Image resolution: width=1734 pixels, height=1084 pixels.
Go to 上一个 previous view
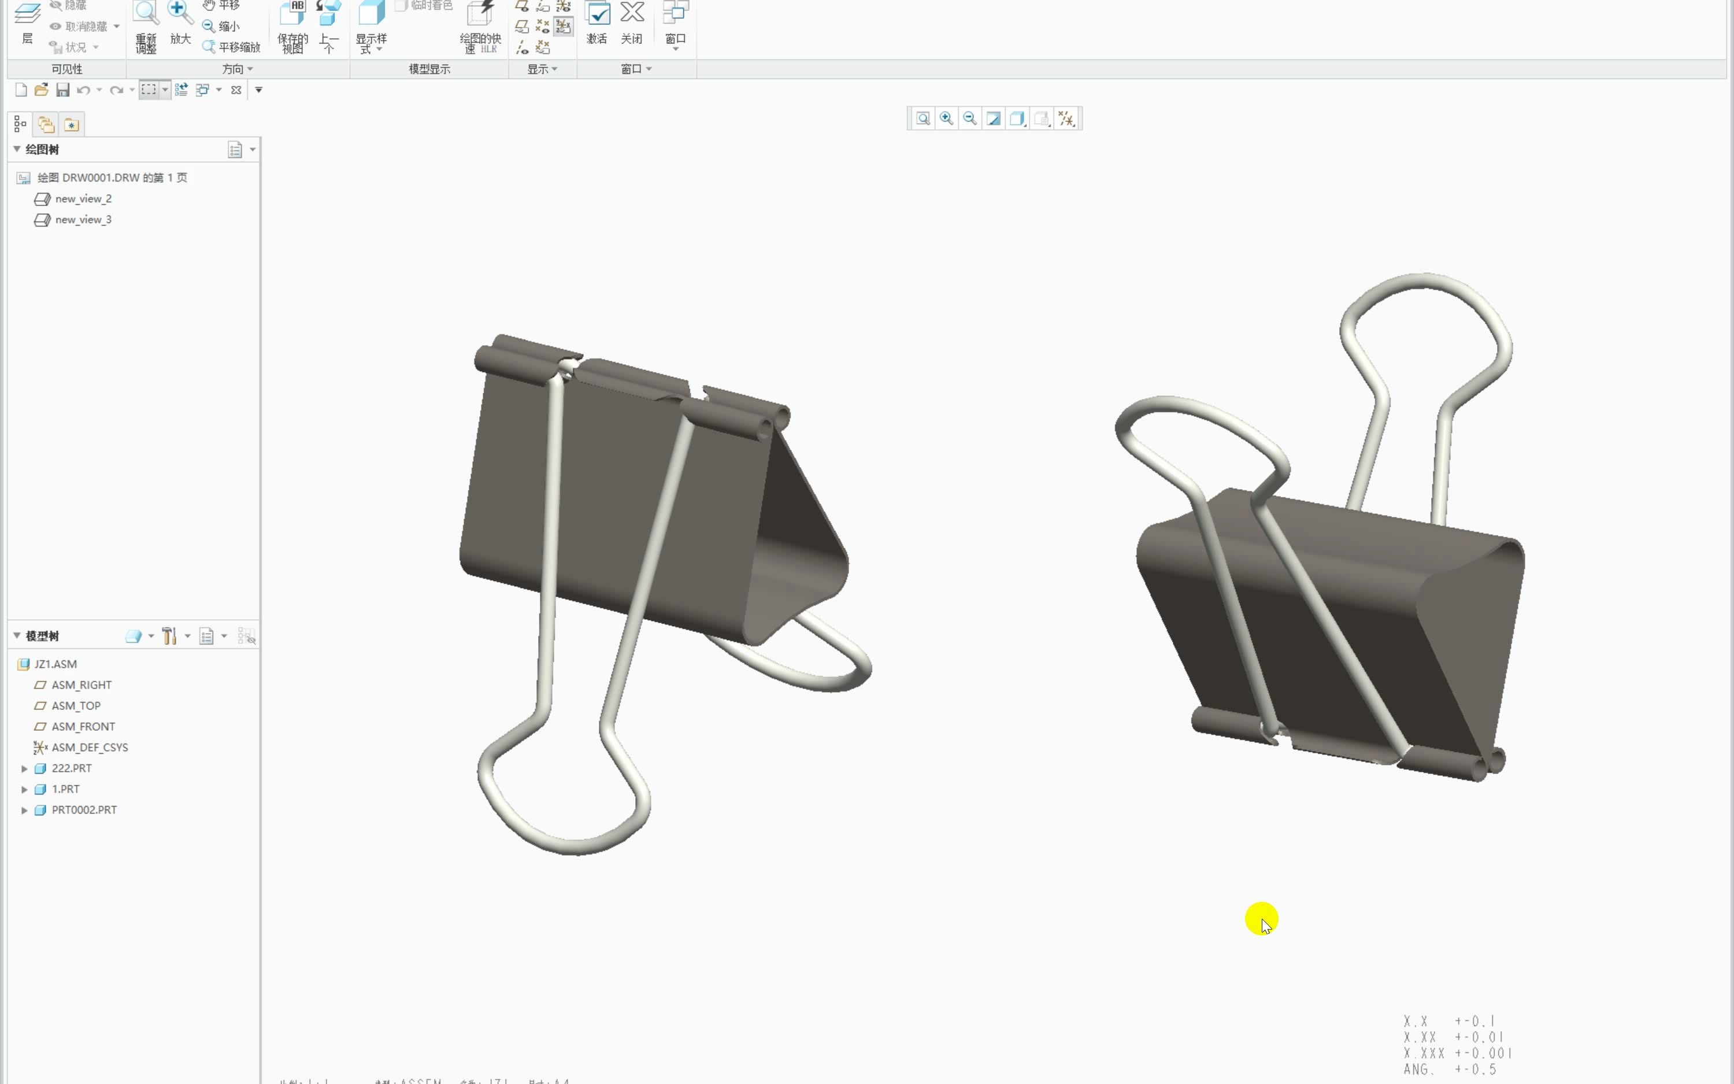click(329, 27)
